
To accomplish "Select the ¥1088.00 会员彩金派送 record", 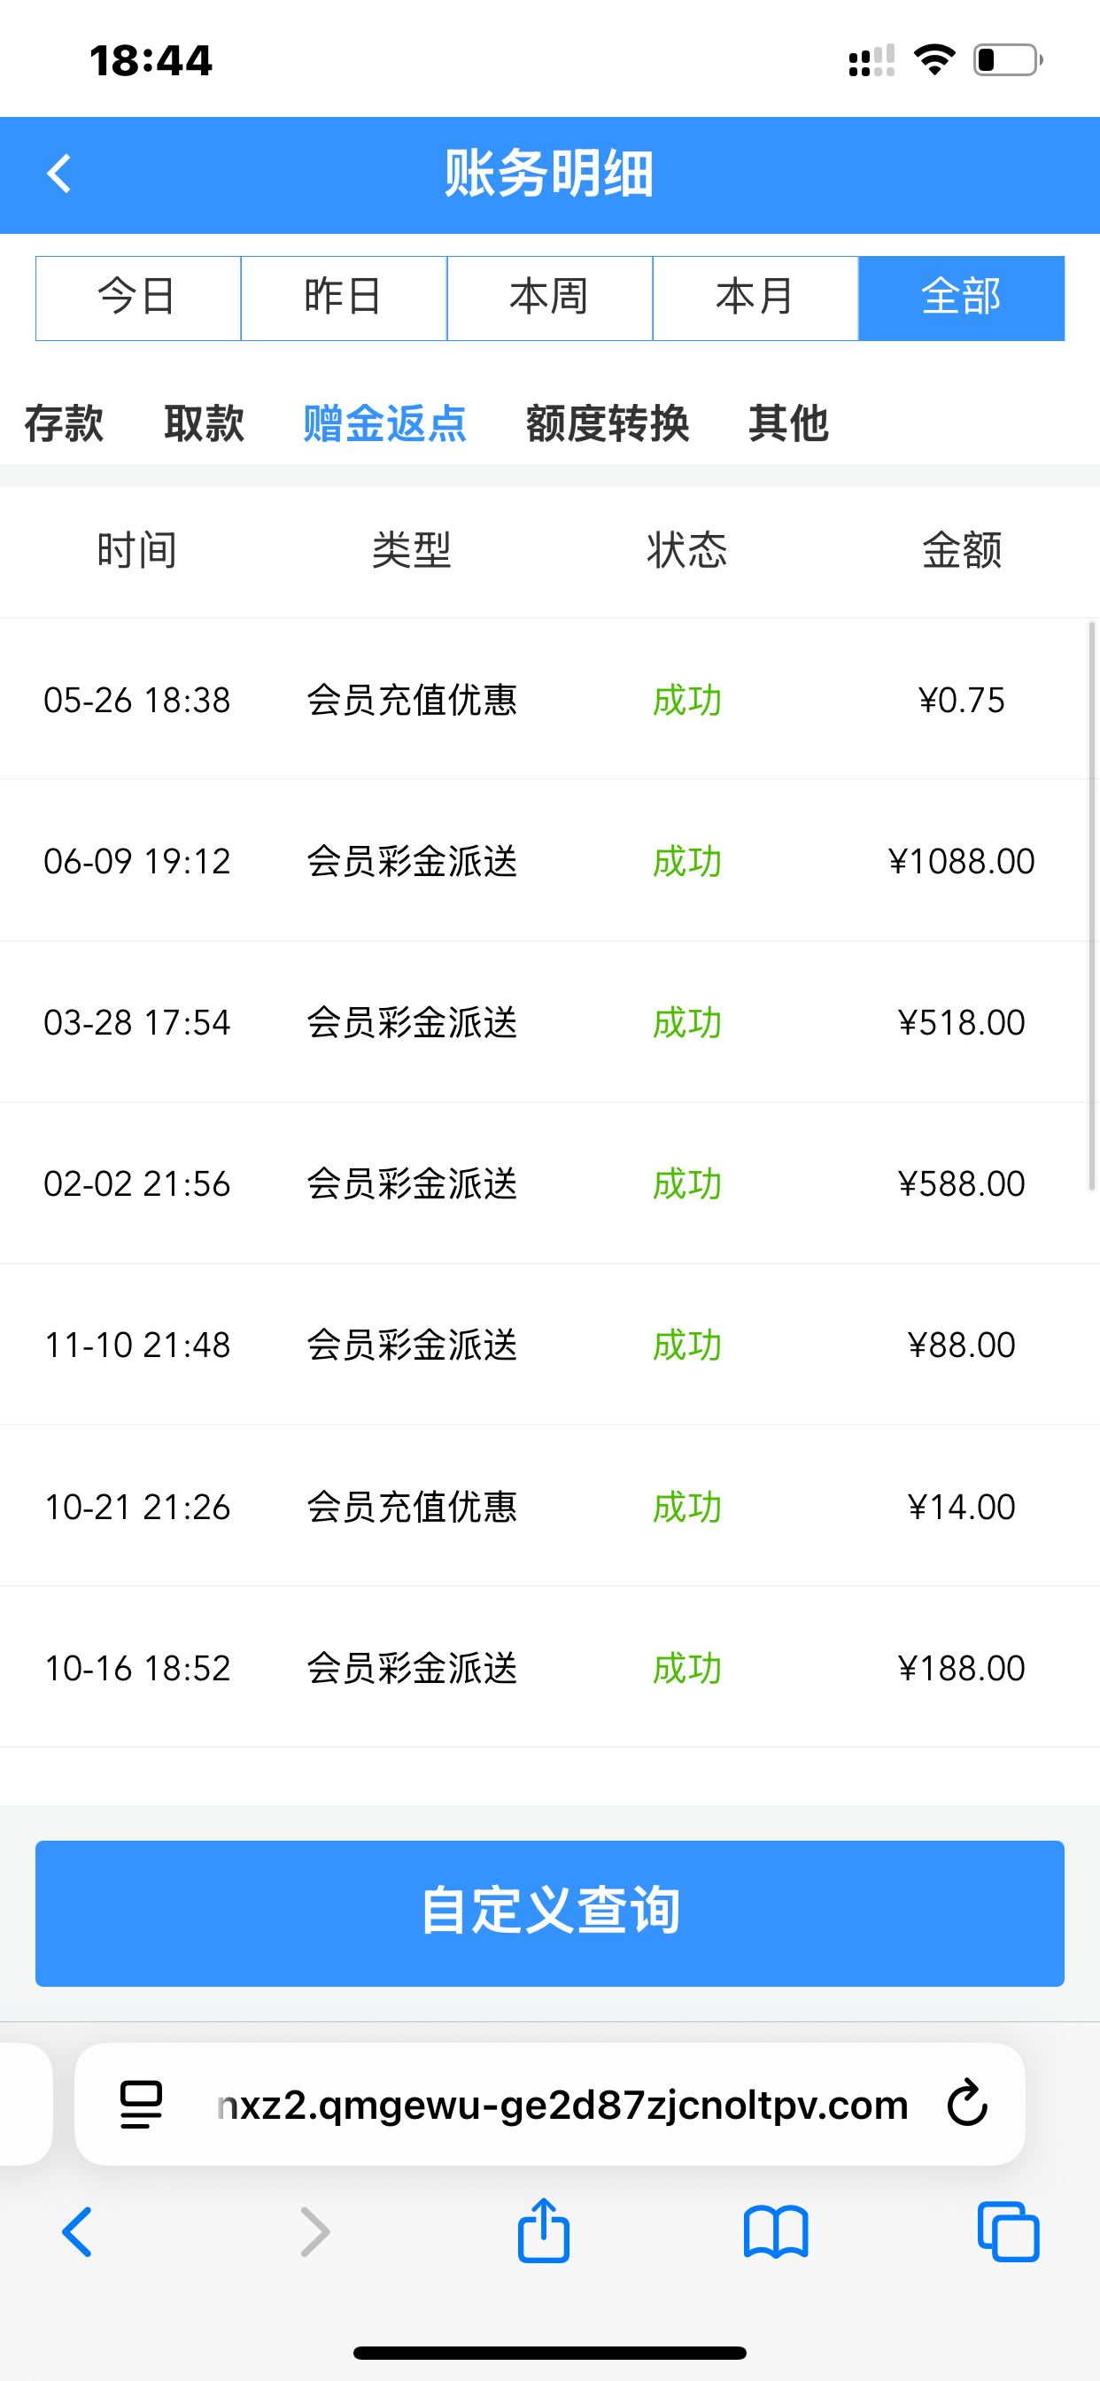I will tap(550, 860).
